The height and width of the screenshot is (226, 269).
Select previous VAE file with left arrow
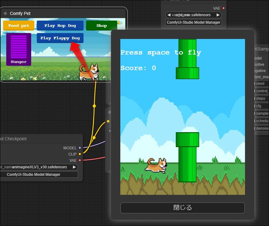coord(169,15)
